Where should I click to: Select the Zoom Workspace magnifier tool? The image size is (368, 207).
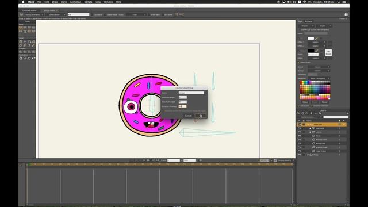25,58
